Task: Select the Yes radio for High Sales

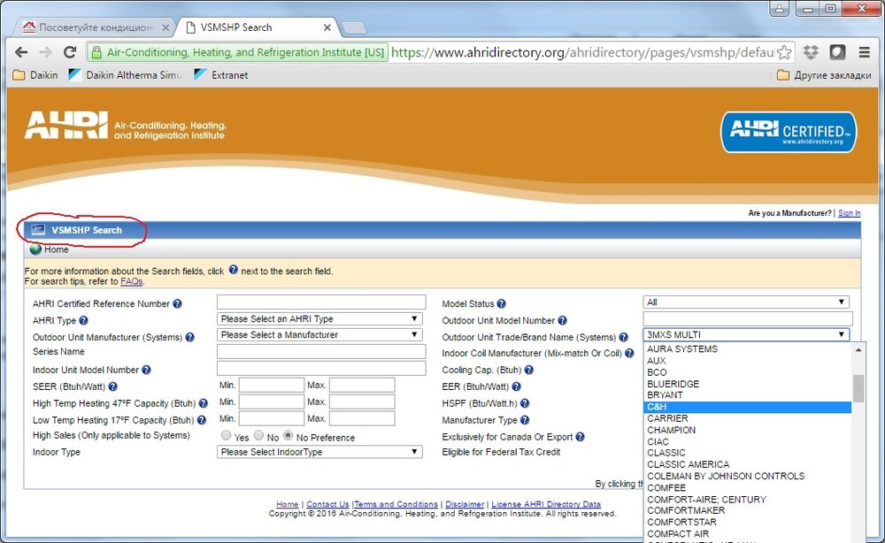Action: tap(227, 436)
